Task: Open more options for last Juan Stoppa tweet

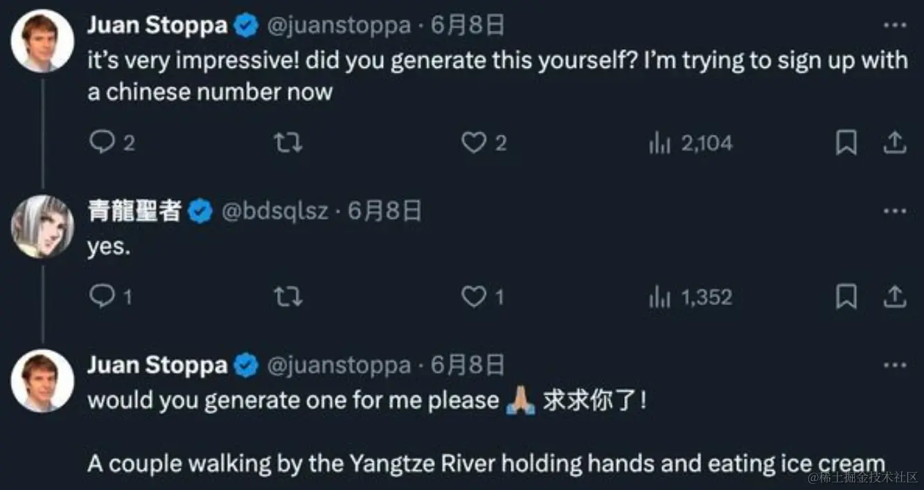Action: [895, 365]
